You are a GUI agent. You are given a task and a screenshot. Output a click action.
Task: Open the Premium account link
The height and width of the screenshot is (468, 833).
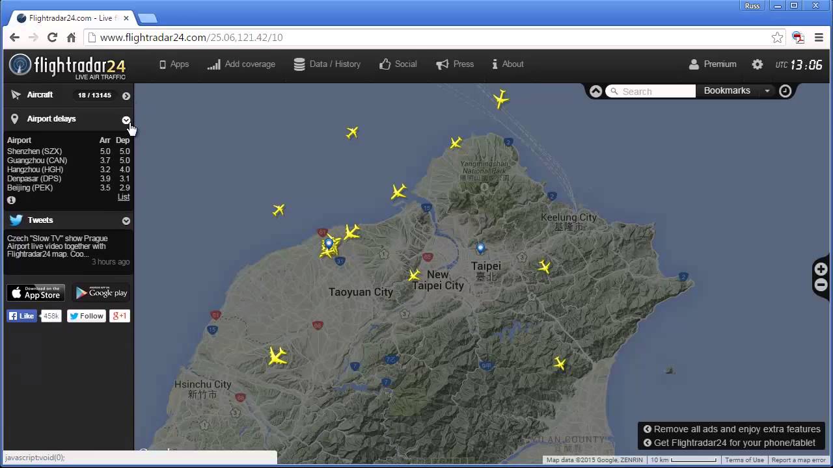(713, 64)
